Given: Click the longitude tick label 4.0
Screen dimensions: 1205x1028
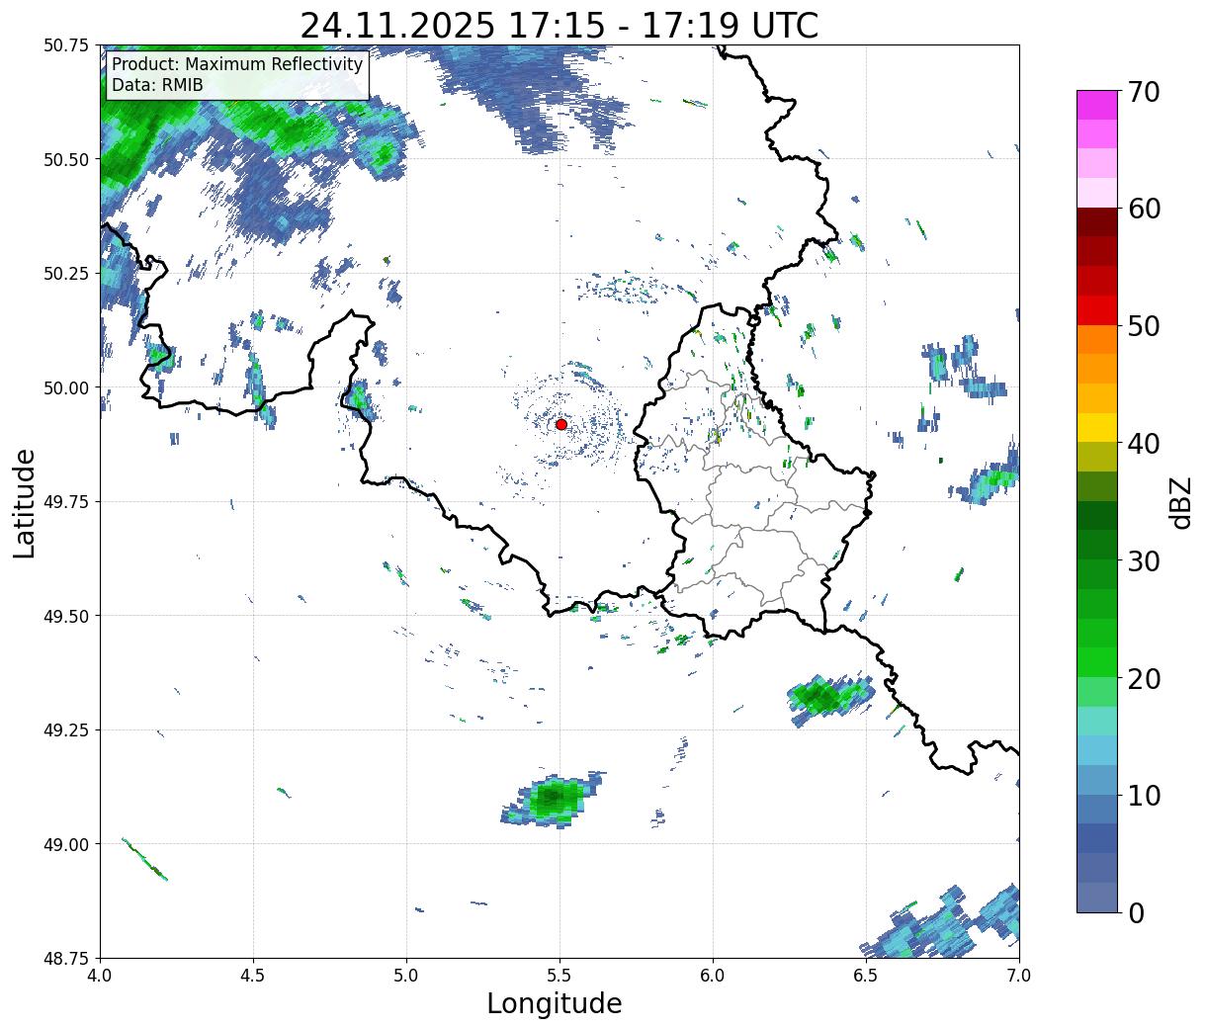Looking at the screenshot, I should pos(100,975).
